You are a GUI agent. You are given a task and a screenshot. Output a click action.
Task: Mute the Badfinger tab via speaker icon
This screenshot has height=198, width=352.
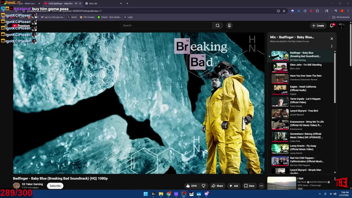pos(76,4)
